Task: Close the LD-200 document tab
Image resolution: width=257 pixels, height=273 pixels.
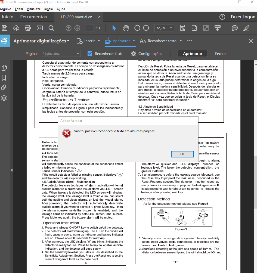Action: point(100,17)
